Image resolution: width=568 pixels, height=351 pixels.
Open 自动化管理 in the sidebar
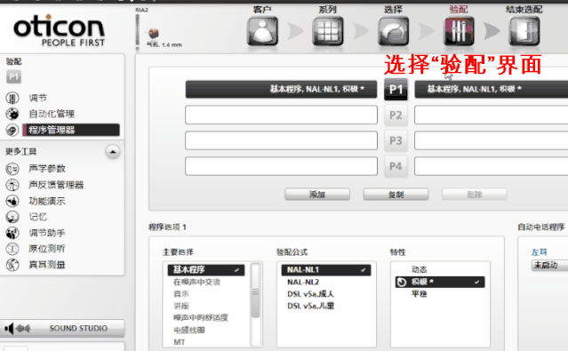[x=52, y=114]
